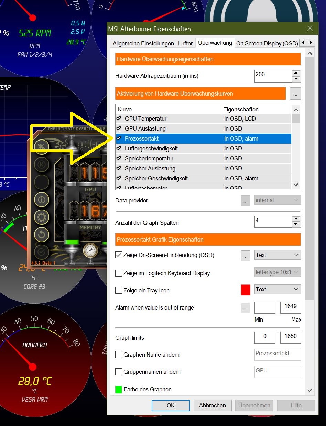Screen dimensions: 326x426
Task: Open the On Screen Display (OSD) tab
Action: (x=267, y=44)
